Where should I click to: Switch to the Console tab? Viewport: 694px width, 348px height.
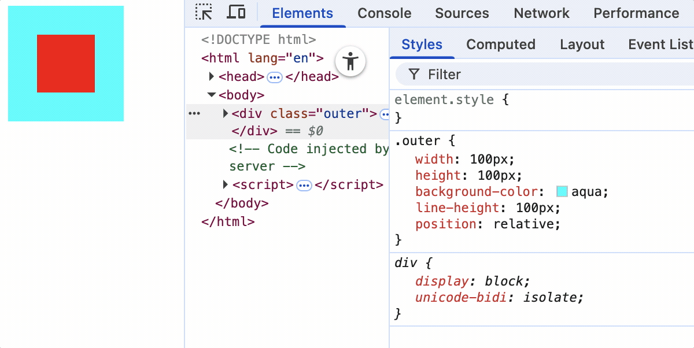[x=385, y=13]
